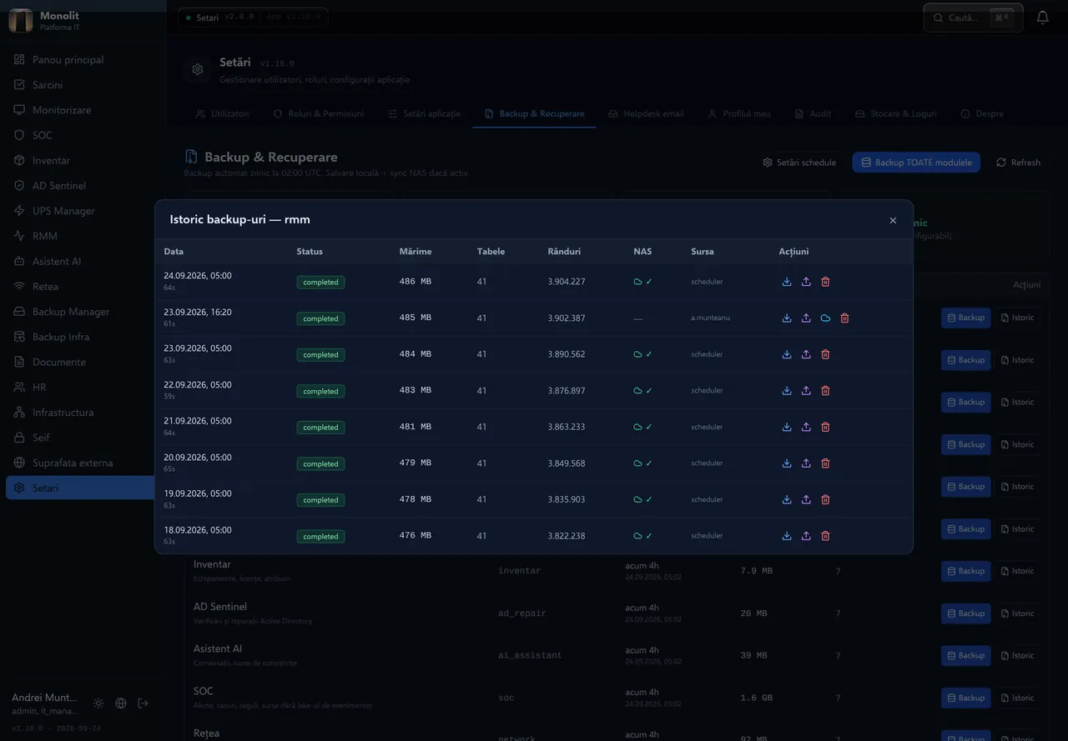Download the 22.09.2026, 05:00 backup

click(787, 390)
